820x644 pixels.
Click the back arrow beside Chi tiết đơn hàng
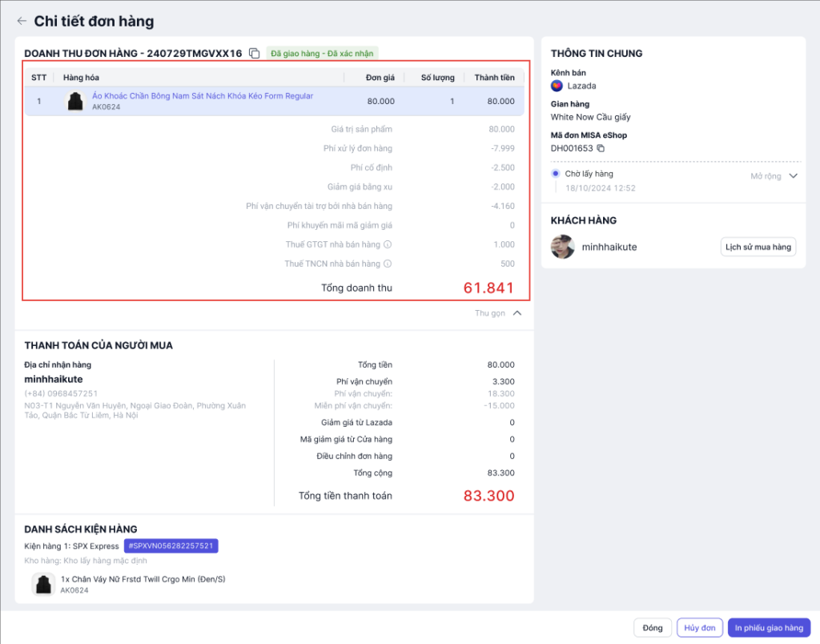(x=21, y=22)
